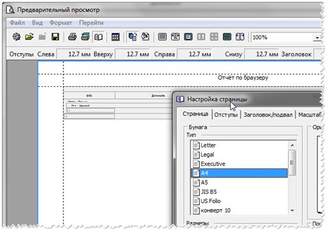Toggle the multi-page green grid view icon
This screenshot has width=329, height=233.
227,37
